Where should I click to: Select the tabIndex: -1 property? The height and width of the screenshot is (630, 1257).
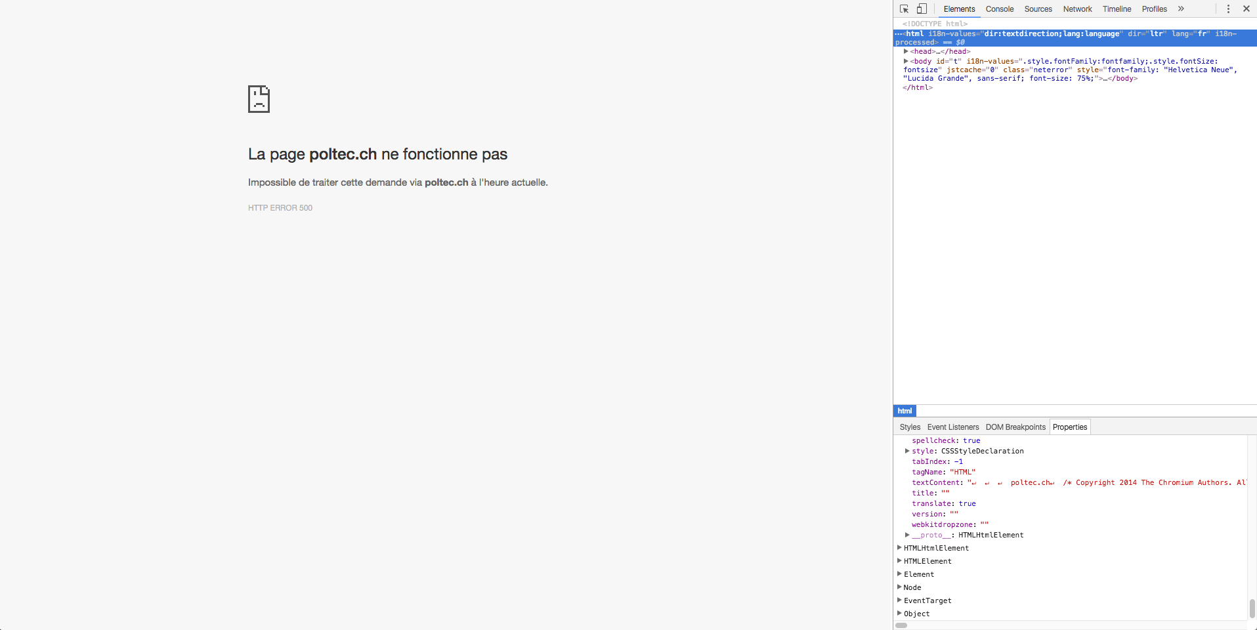coord(937,461)
